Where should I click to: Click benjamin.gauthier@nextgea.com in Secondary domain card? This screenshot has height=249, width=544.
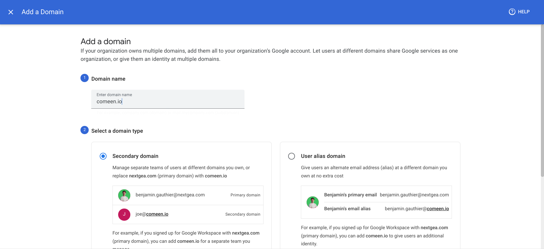coord(170,195)
